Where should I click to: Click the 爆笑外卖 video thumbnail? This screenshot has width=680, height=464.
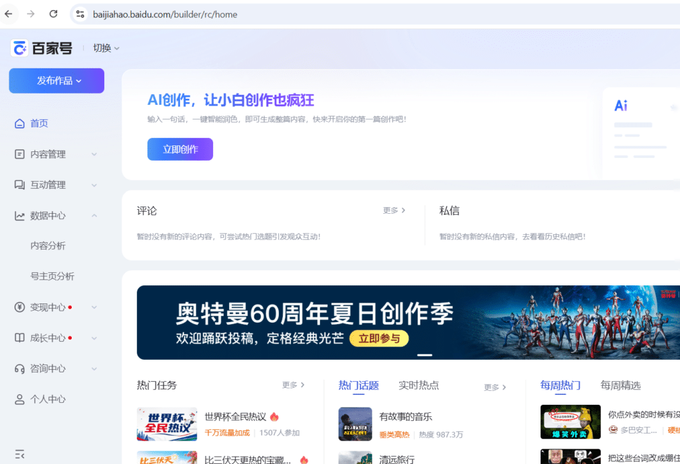tap(570, 422)
